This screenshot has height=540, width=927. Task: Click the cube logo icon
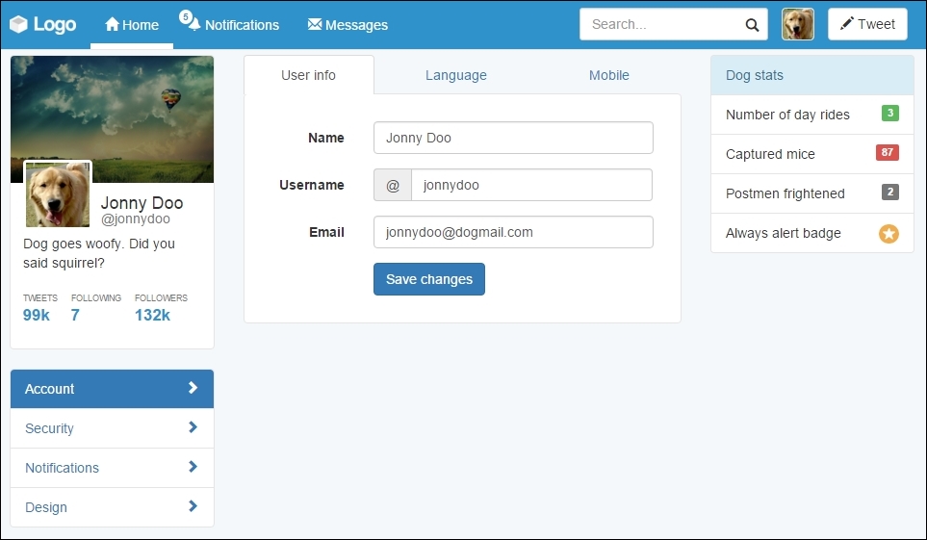coord(18,24)
